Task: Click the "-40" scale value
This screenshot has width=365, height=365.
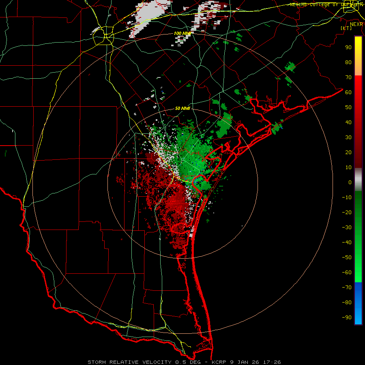Action: click(347, 243)
